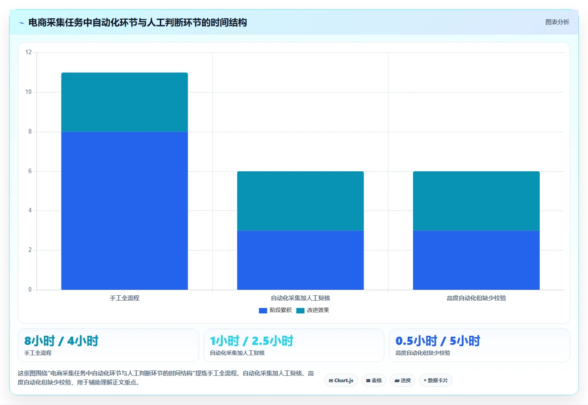The image size is (588, 405).
Task: Click the Chart.js tag chip
Action: (341, 380)
